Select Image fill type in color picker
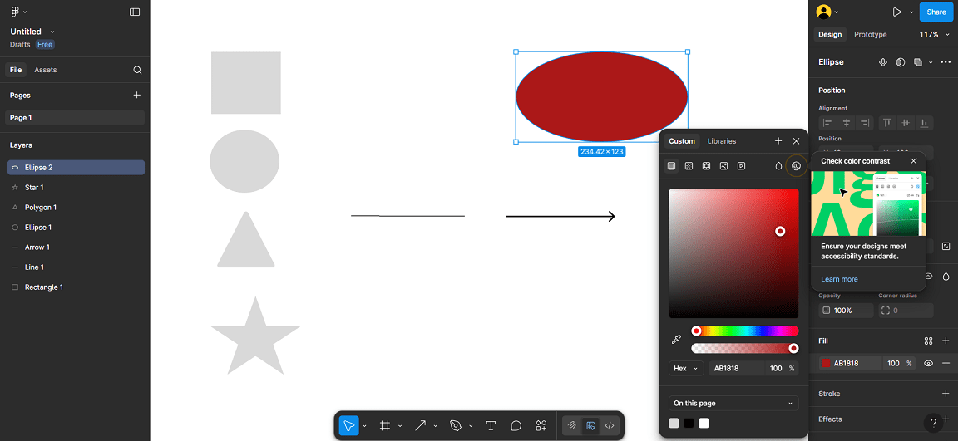Viewport: 958px width, 441px height. [x=724, y=166]
